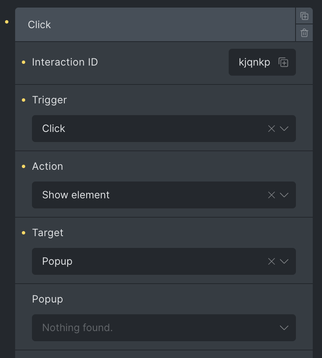Delete the Click interaction with trash icon
Image resolution: width=322 pixels, height=358 pixels.
click(x=304, y=33)
